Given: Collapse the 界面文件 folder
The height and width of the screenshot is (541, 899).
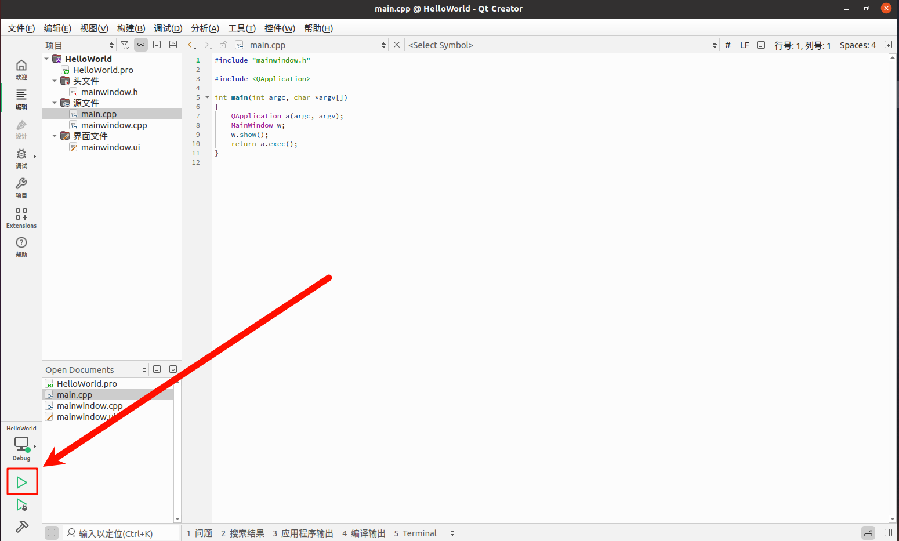Looking at the screenshot, I should click(55, 136).
